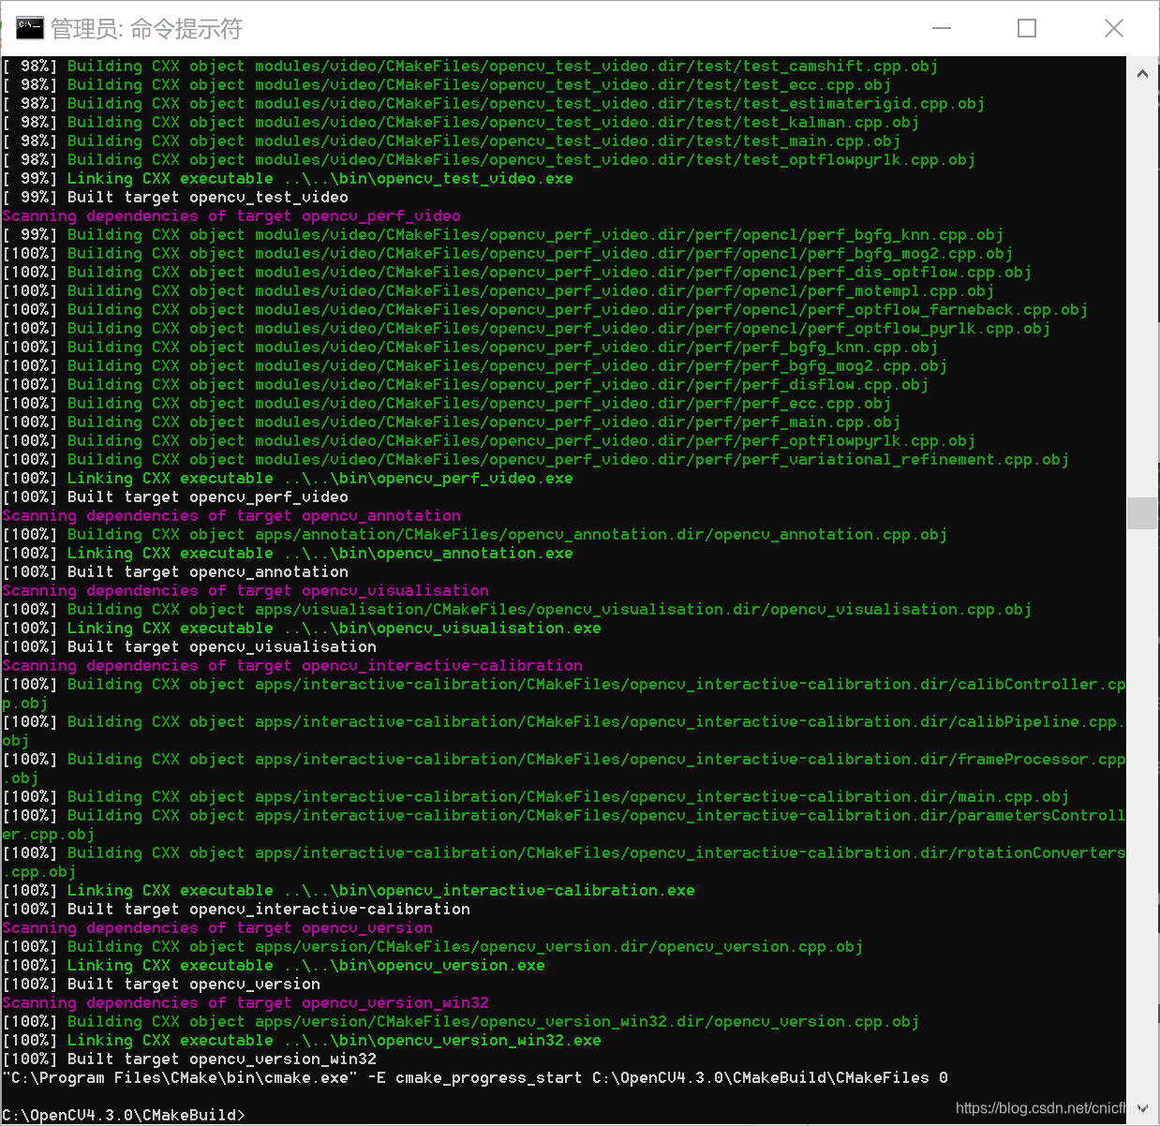Click the vertical scrollbar thumb

tap(1142, 513)
